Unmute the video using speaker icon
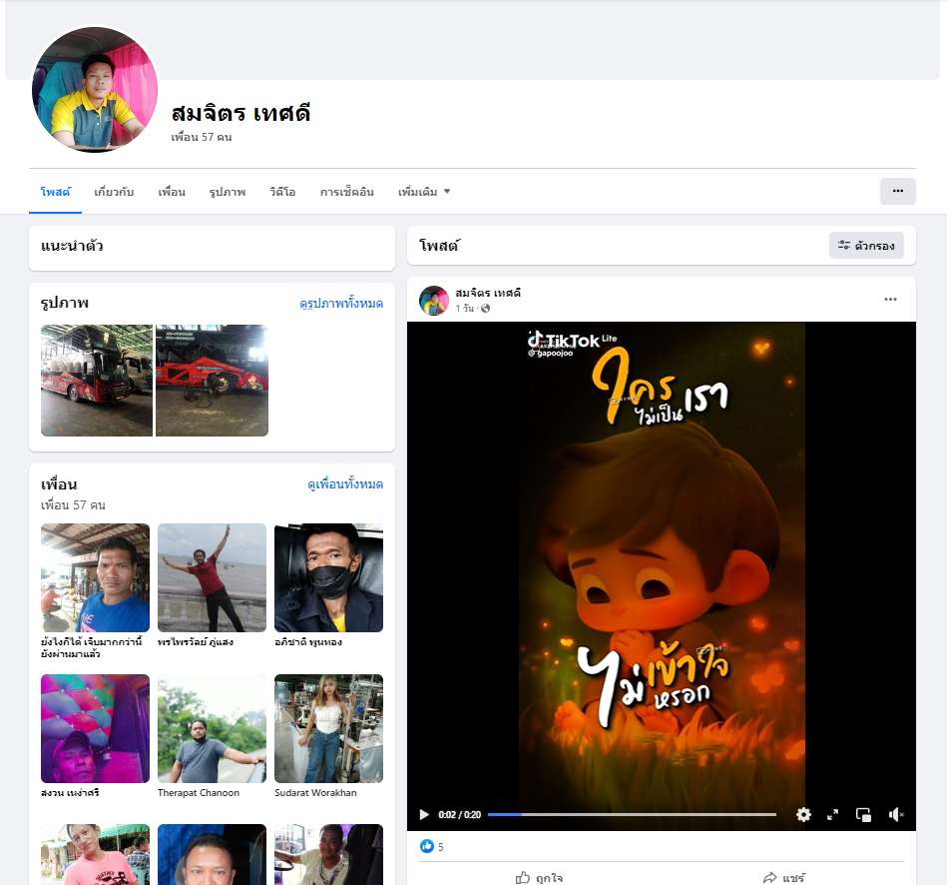Image resolution: width=947 pixels, height=885 pixels. (896, 815)
